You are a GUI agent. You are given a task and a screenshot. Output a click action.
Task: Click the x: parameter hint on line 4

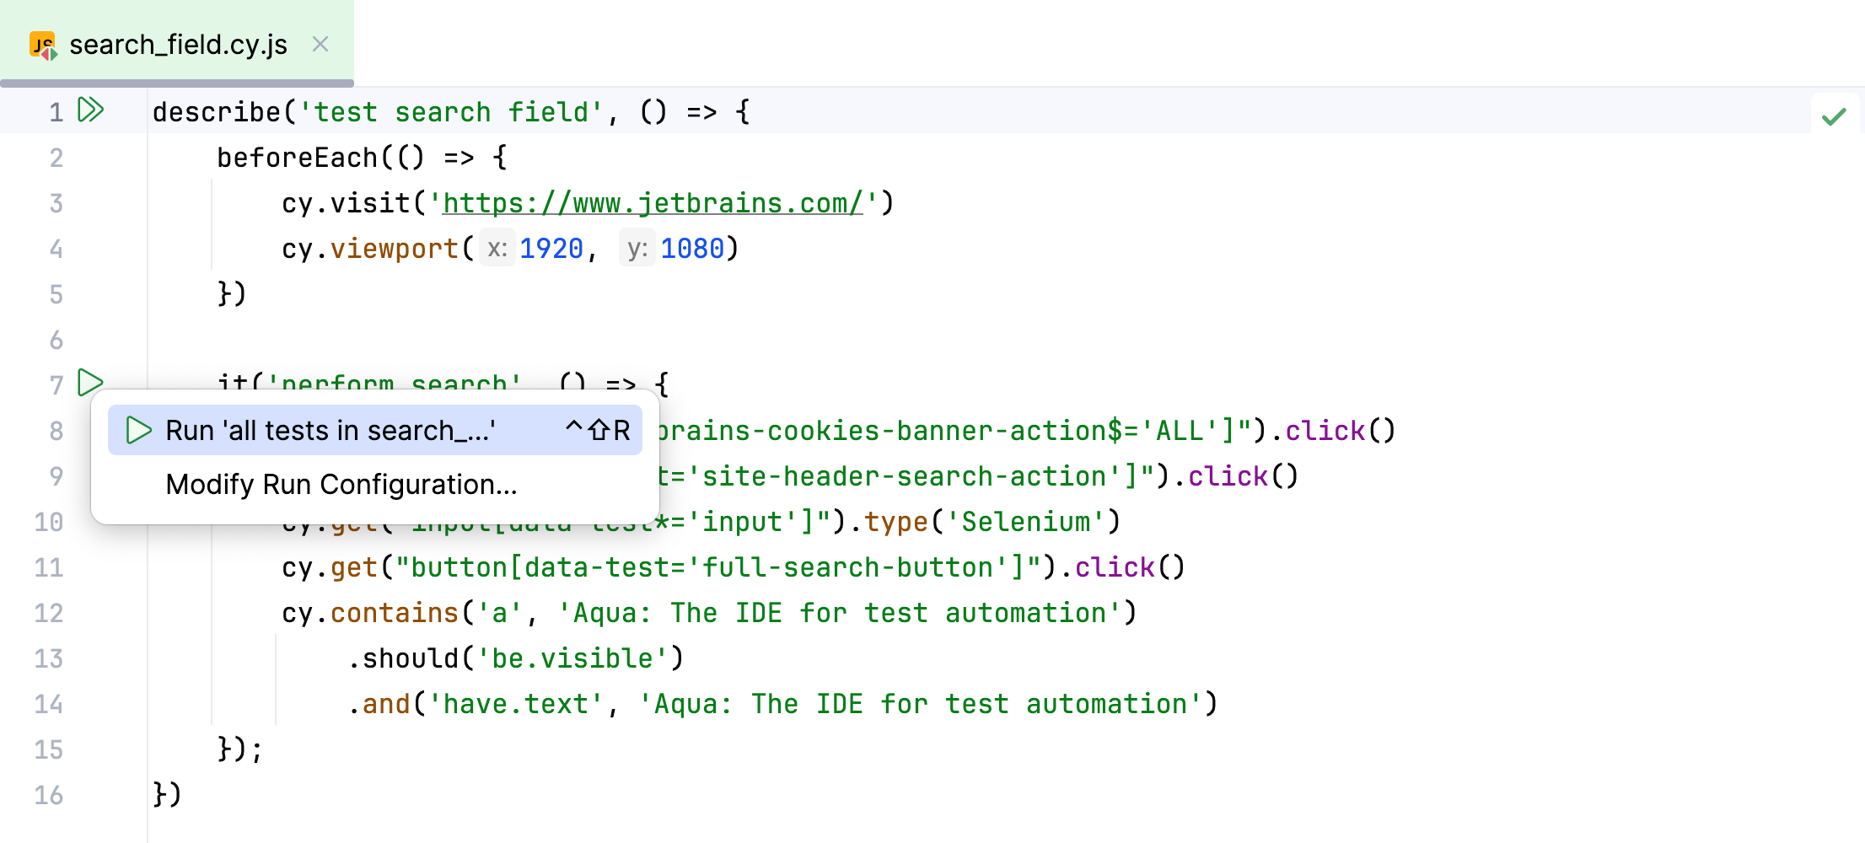[x=497, y=248]
